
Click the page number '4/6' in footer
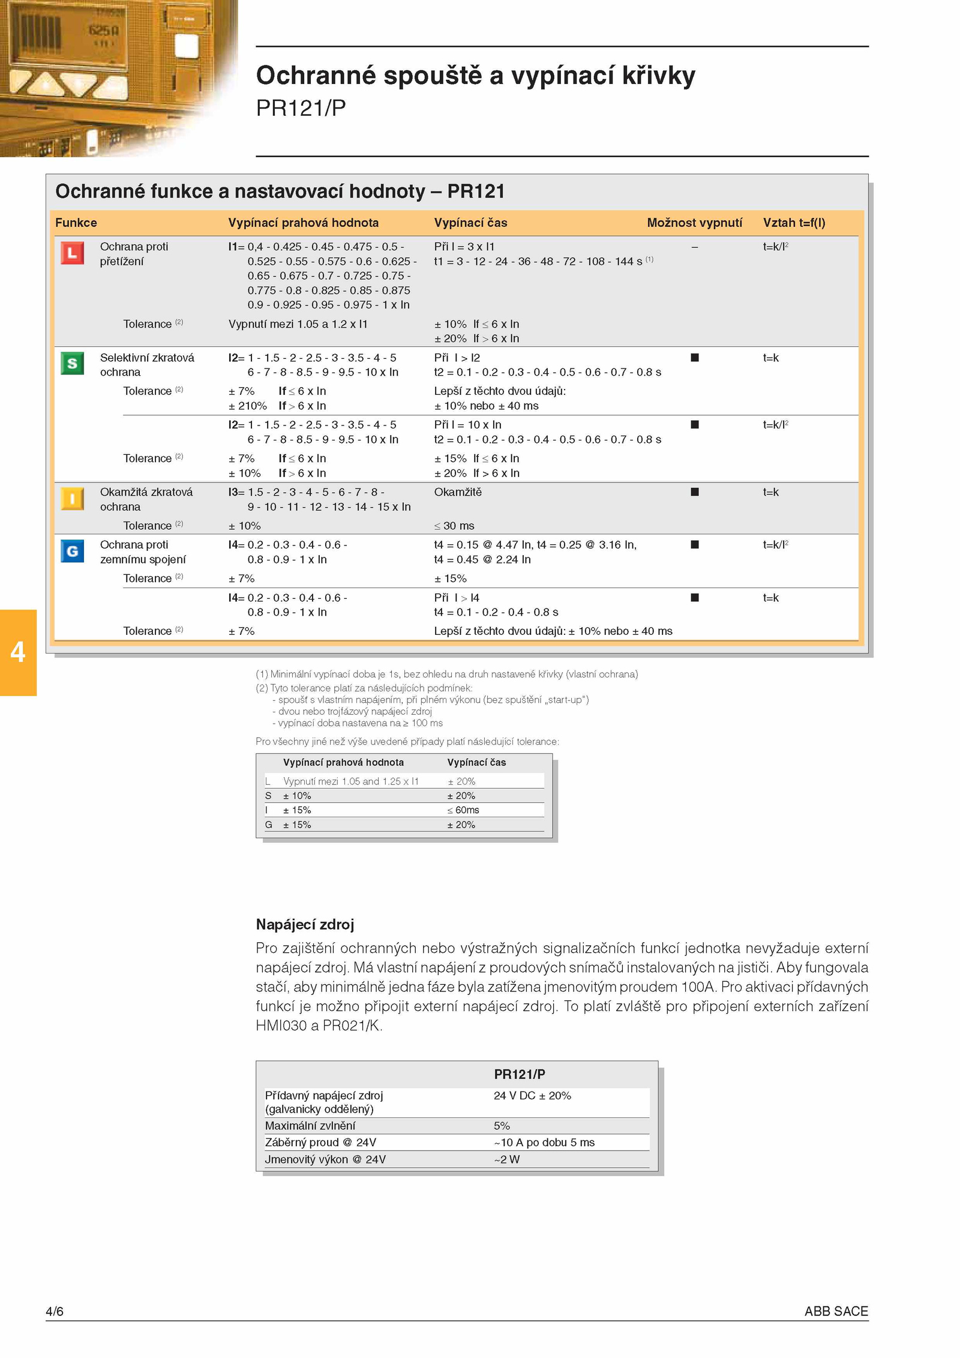[x=55, y=1311]
